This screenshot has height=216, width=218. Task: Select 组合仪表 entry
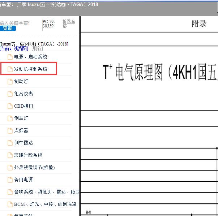tap(23, 94)
